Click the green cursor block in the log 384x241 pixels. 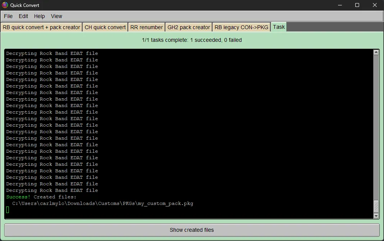7,210
